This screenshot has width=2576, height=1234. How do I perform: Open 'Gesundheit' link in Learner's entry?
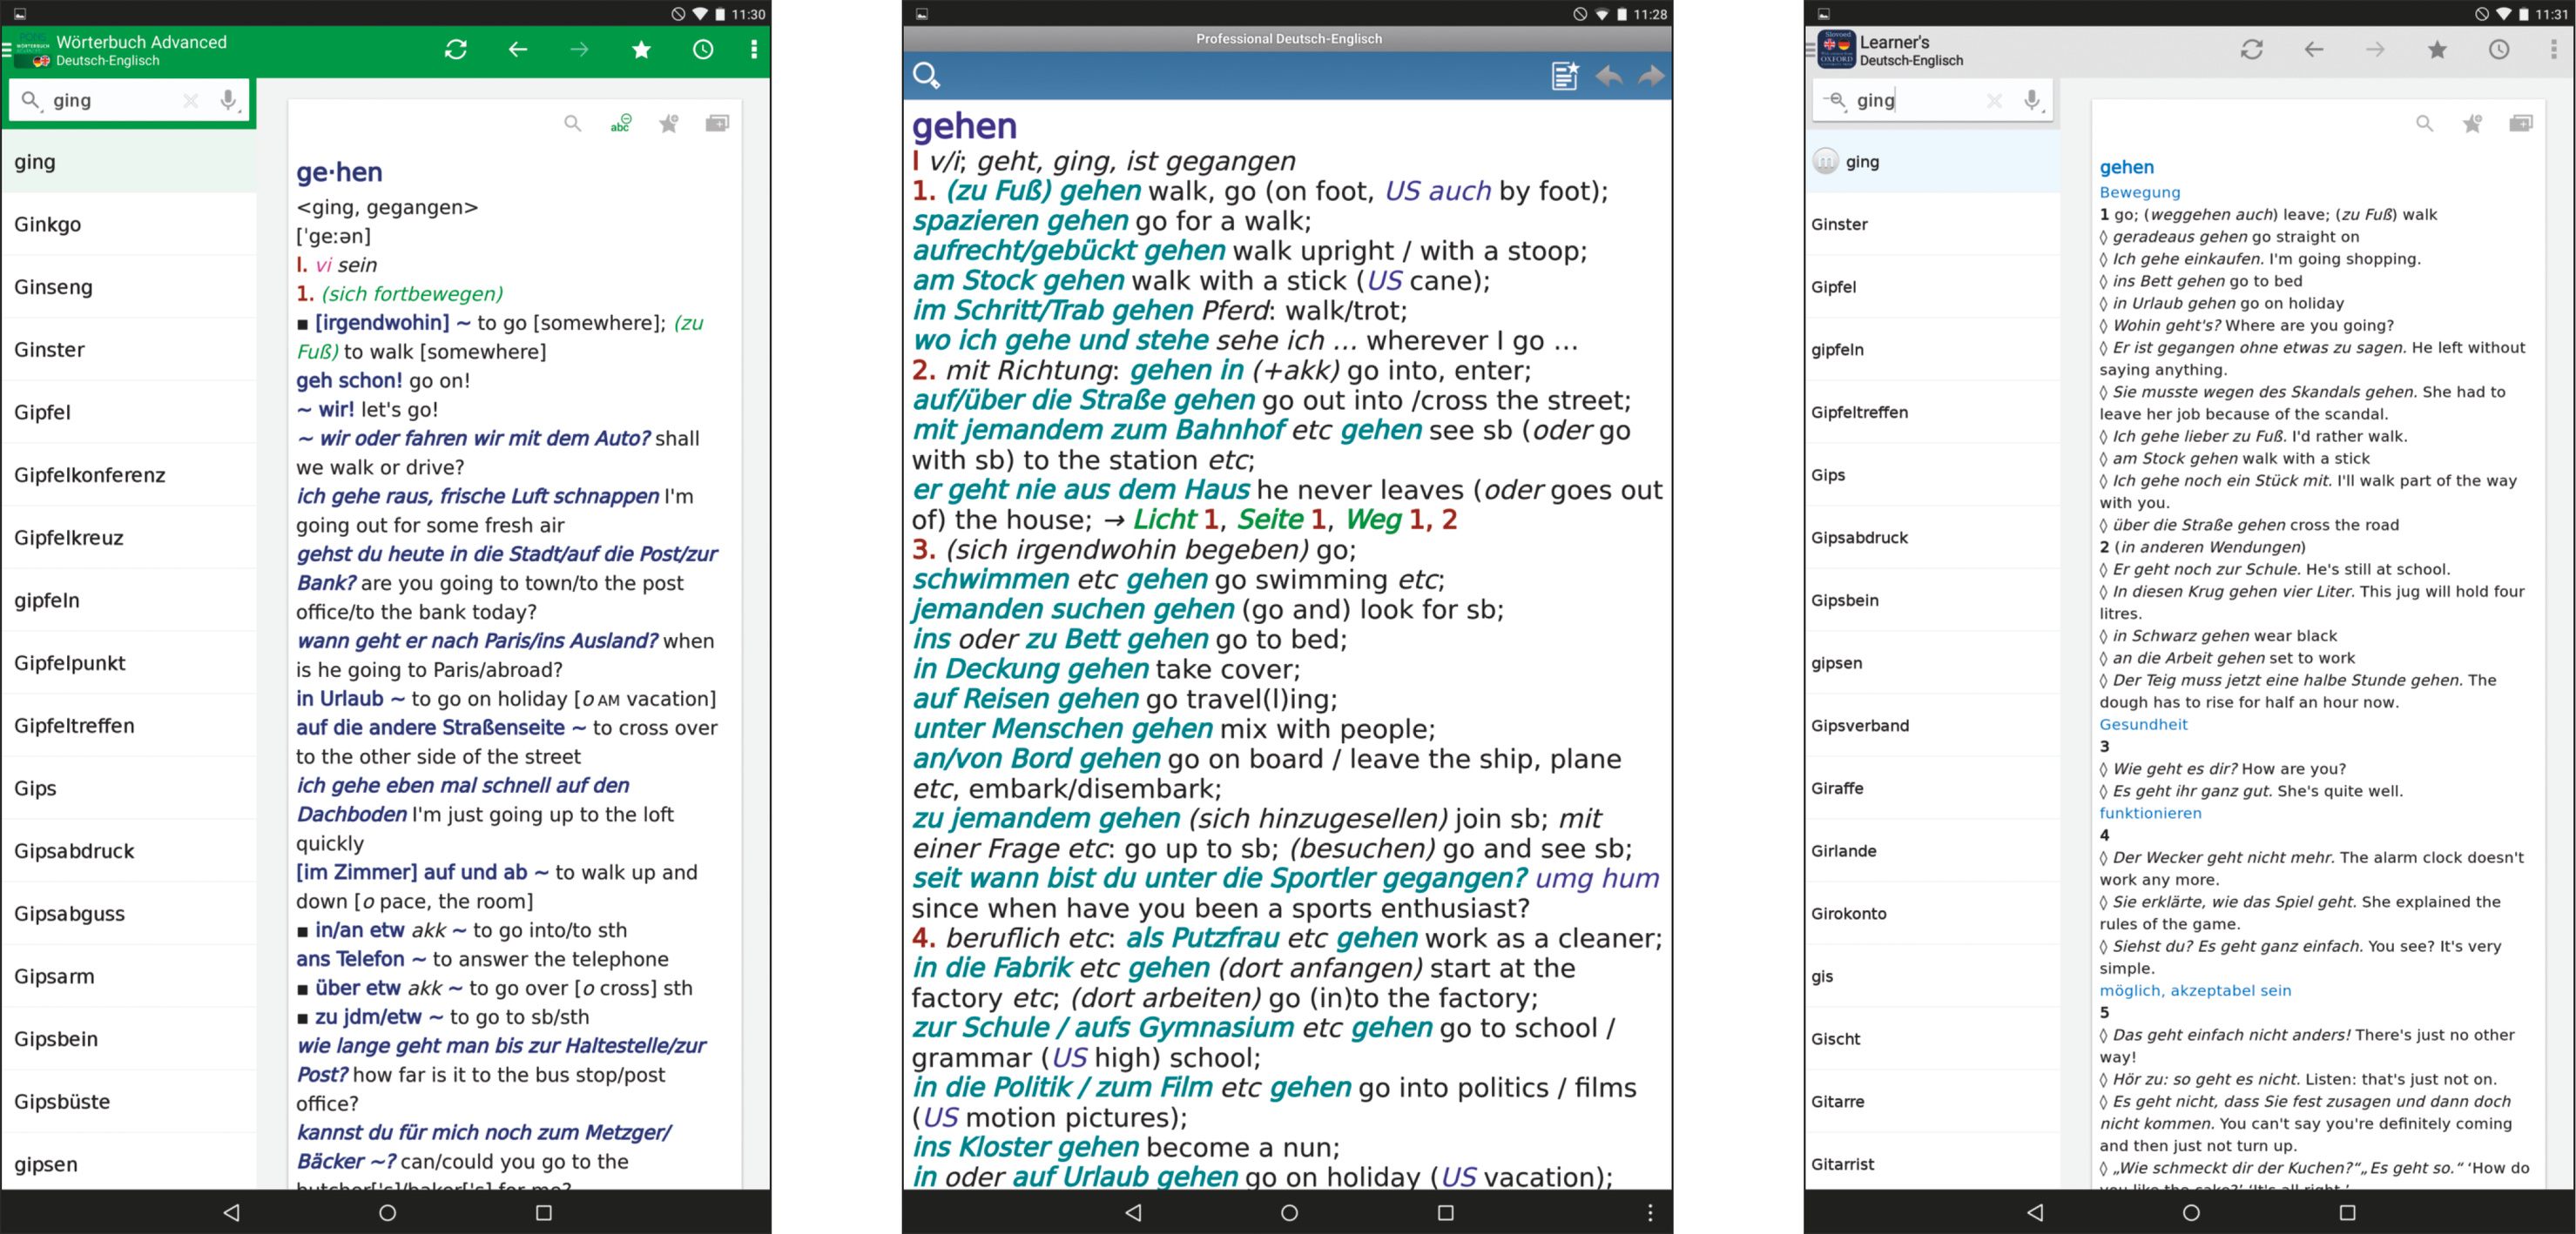pyautogui.click(x=2143, y=724)
